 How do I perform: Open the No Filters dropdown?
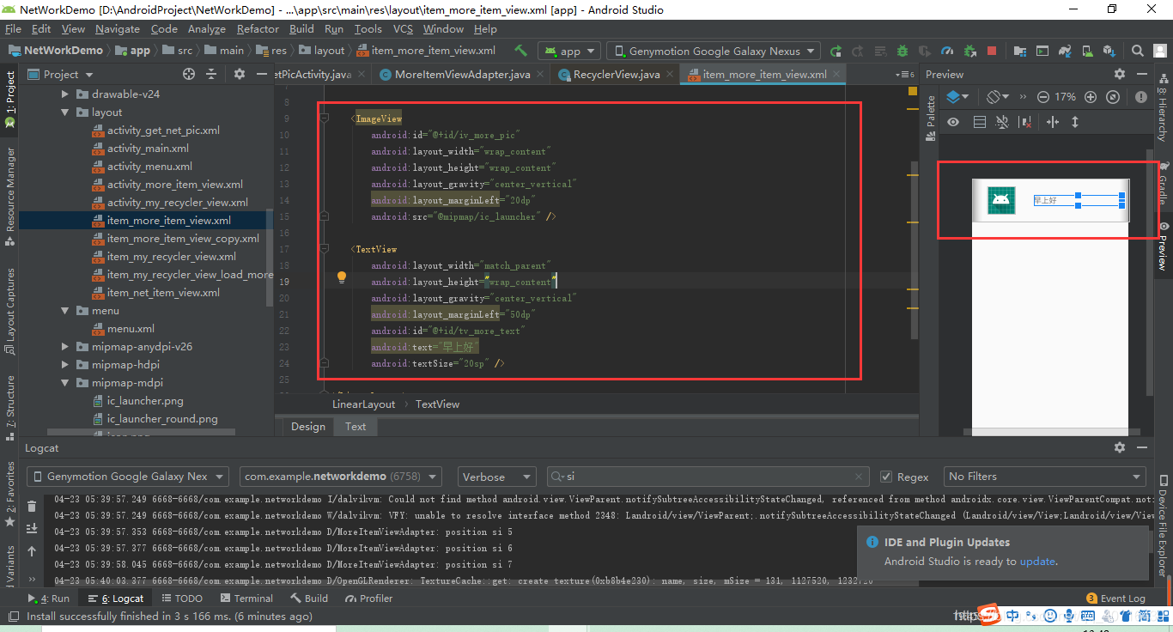coord(1043,476)
